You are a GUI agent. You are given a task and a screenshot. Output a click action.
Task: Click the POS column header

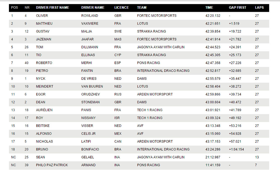coord(15,8)
